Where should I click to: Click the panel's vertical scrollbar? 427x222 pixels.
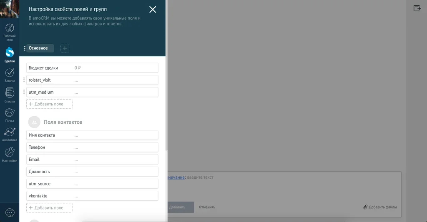point(166,103)
